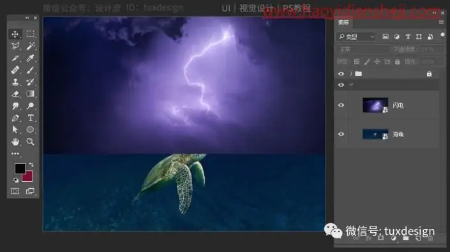Viewport: 450px width, 252px height.
Task: Open the Edit Toolbar three-dots menu
Action: 15,154
